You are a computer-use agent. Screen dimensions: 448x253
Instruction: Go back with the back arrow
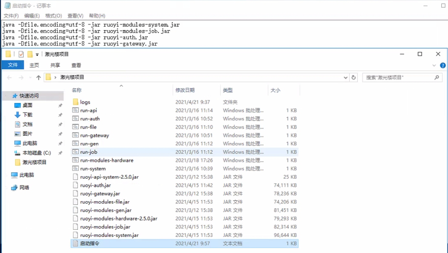click(x=10, y=77)
